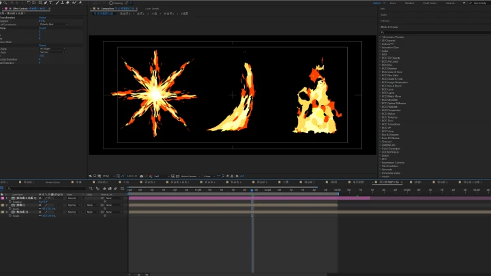This screenshot has width=491, height=276.
Task: Switch to the Learn workspace
Action: click(x=393, y=3)
